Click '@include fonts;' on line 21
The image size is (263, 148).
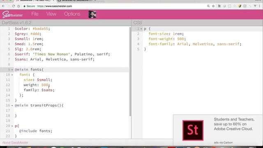[36, 131]
